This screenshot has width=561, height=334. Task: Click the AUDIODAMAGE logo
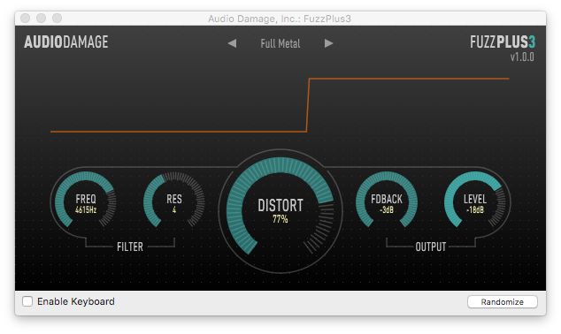(66, 42)
